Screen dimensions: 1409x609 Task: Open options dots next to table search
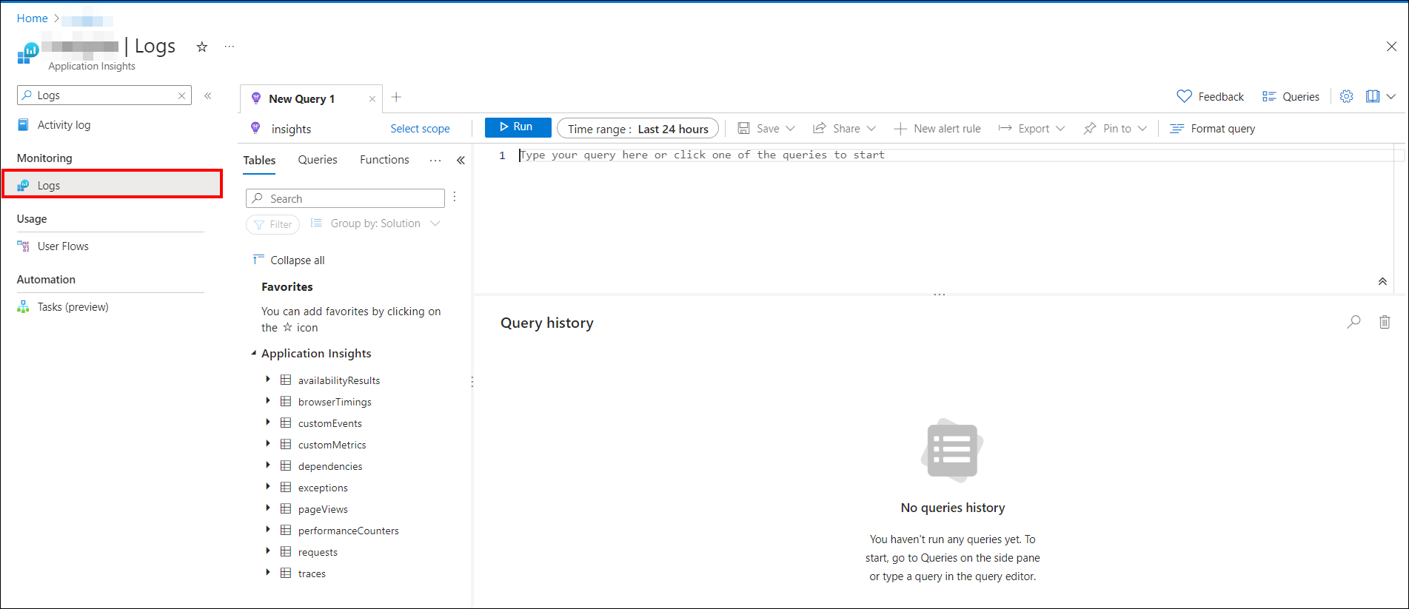(455, 197)
